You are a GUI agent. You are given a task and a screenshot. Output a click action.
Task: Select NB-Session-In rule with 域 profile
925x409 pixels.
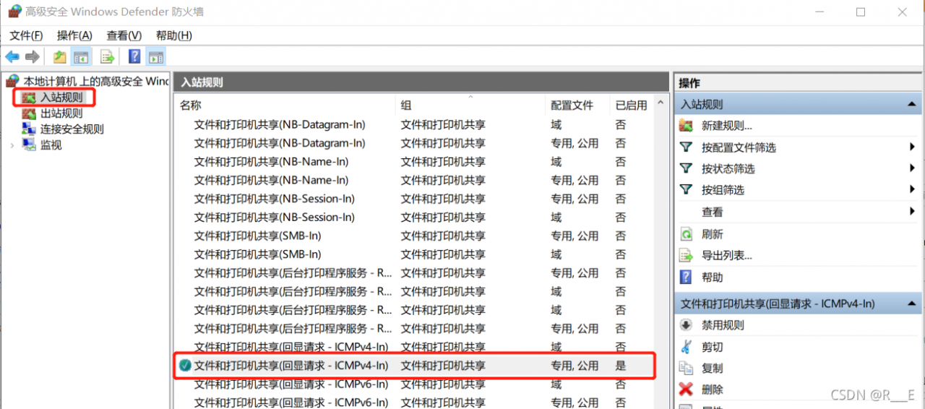click(415, 217)
